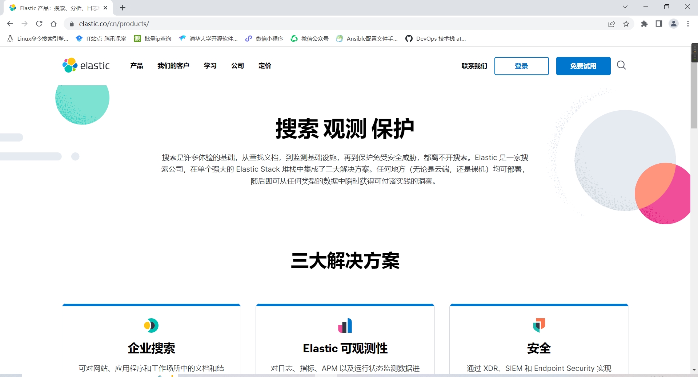Open the 产品 navigation menu
This screenshot has height=377, width=698.
(x=136, y=66)
